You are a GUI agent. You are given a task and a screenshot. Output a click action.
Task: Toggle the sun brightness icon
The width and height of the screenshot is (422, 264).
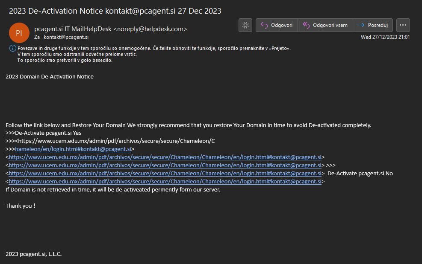[x=245, y=25]
